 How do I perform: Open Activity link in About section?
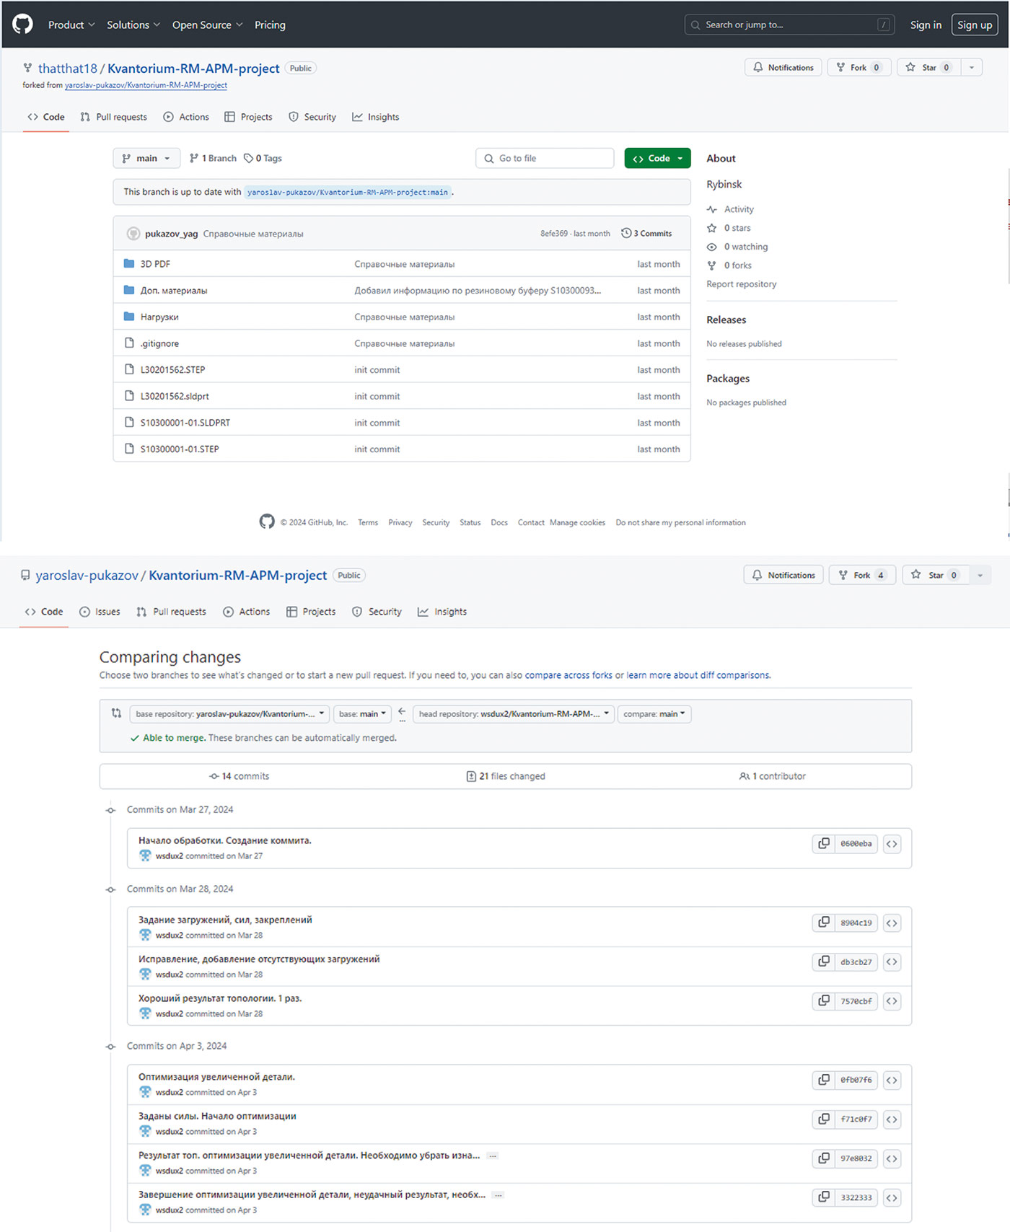tap(731, 209)
